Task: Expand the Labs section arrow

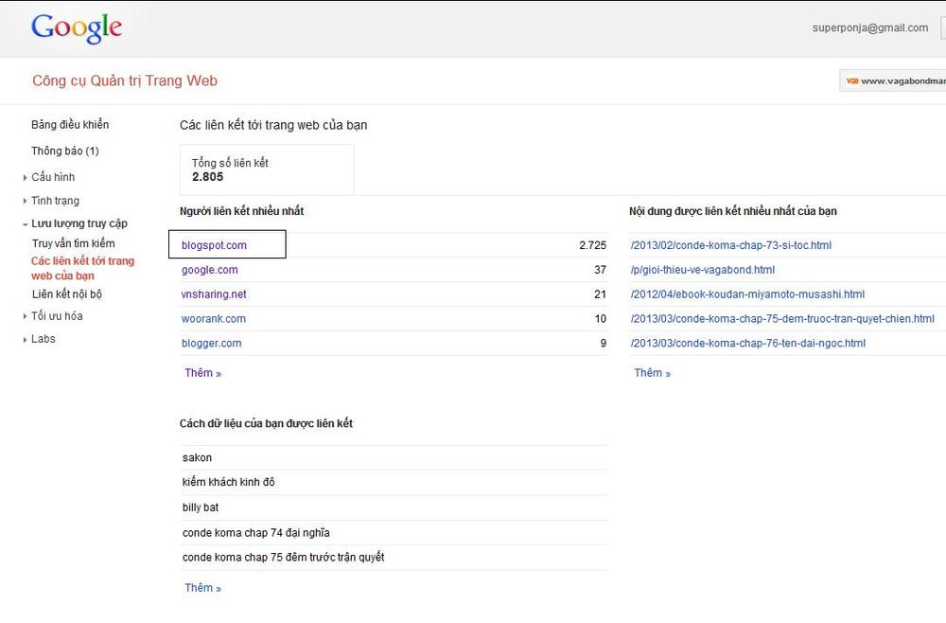Action: click(x=25, y=339)
